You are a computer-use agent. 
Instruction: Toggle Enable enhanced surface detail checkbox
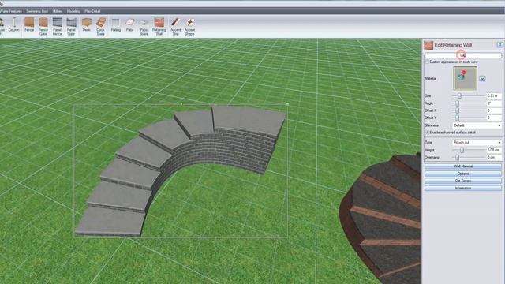coord(428,133)
